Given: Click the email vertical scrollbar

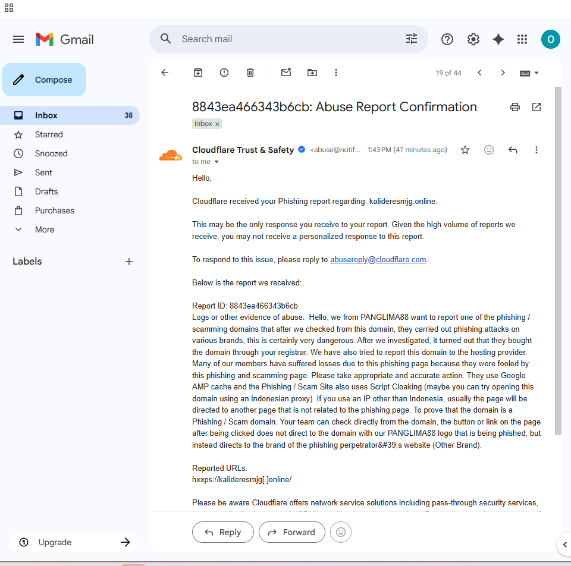Looking at the screenshot, I should pyautogui.click(x=558, y=260).
